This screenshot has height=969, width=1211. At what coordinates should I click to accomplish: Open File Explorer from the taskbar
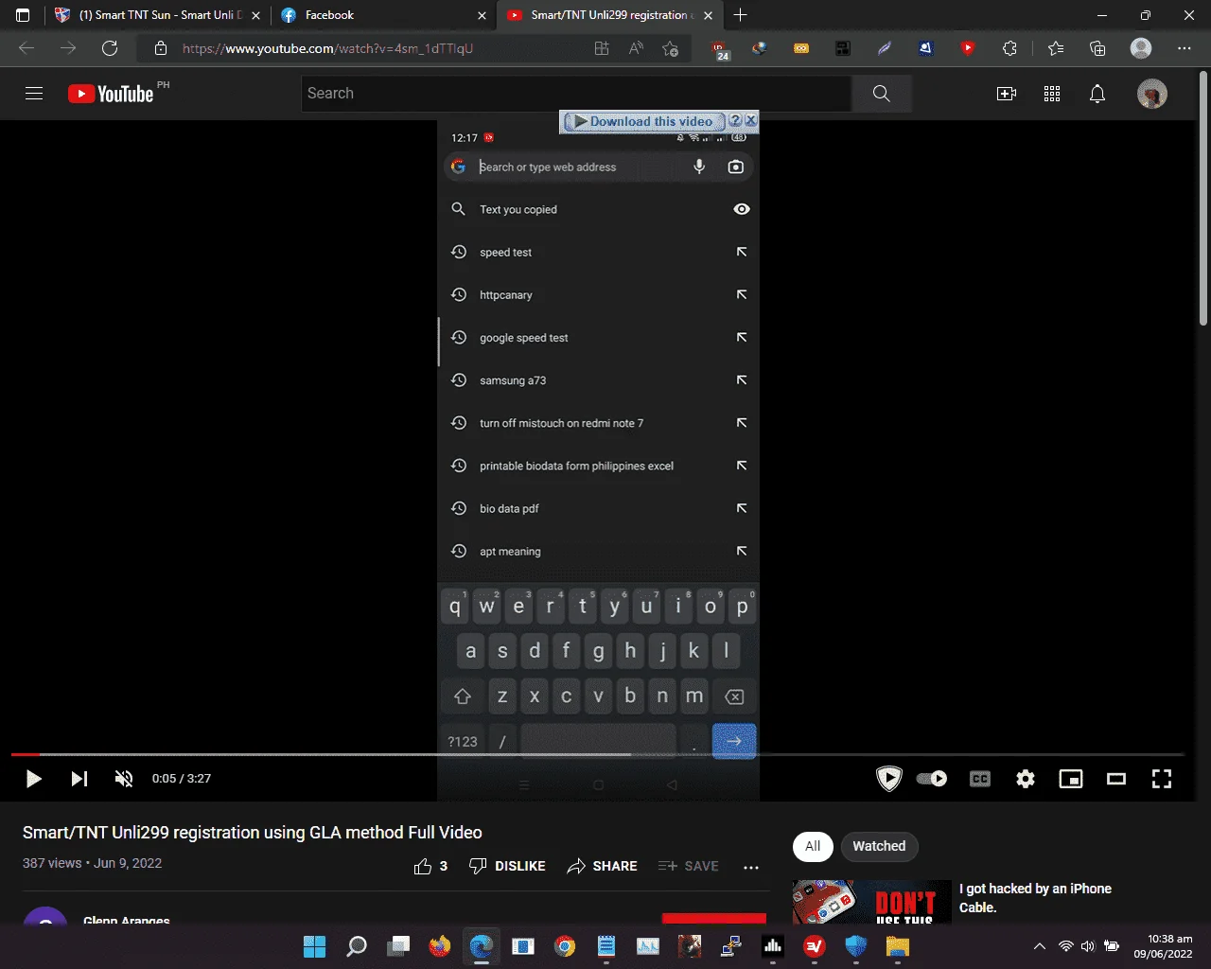click(x=898, y=946)
